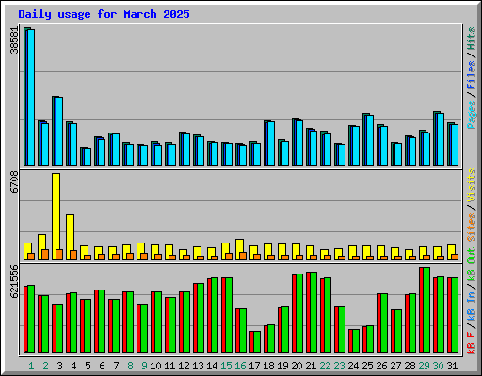Viewport: 482px width, 376px height.
Task: Click the 6708 axis value
Action: 14,182
